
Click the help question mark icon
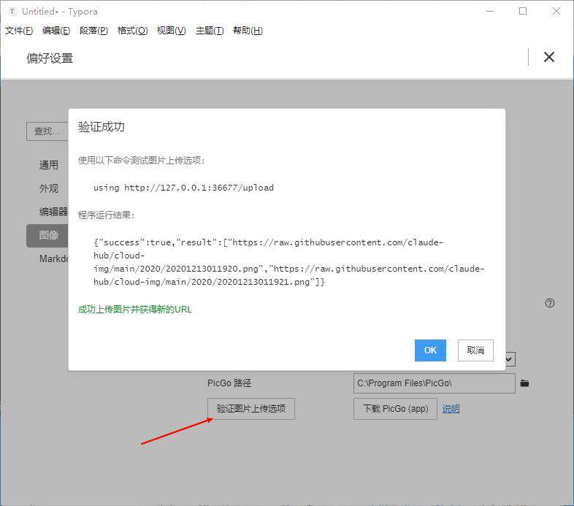[549, 303]
